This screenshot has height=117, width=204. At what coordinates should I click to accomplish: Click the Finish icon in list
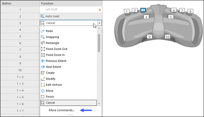coord(43,97)
